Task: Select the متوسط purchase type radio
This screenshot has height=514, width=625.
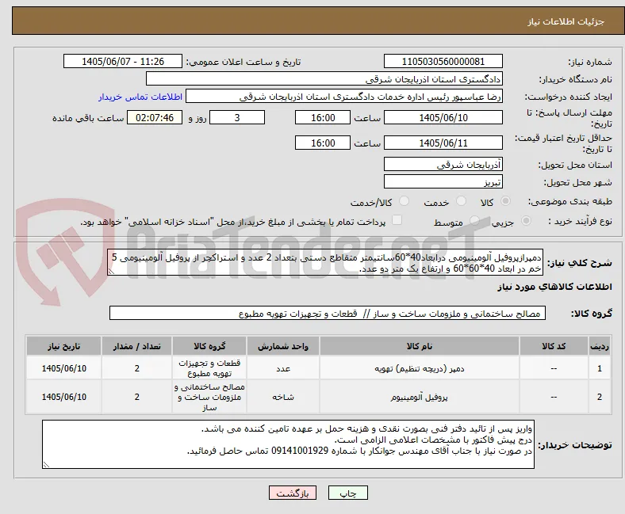Action: (x=474, y=221)
